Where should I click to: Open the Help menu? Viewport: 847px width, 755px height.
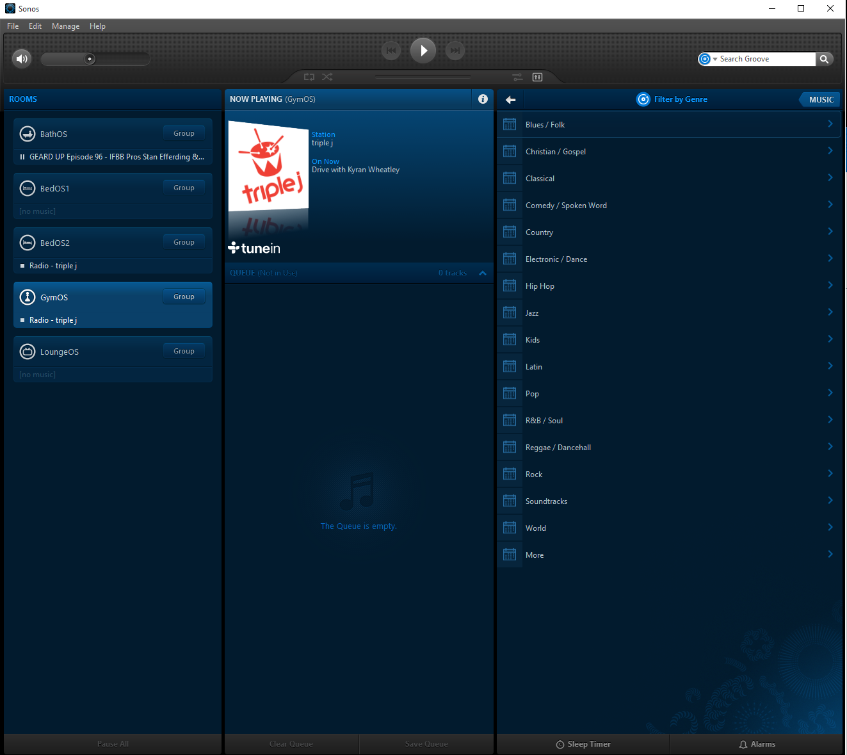pos(97,26)
